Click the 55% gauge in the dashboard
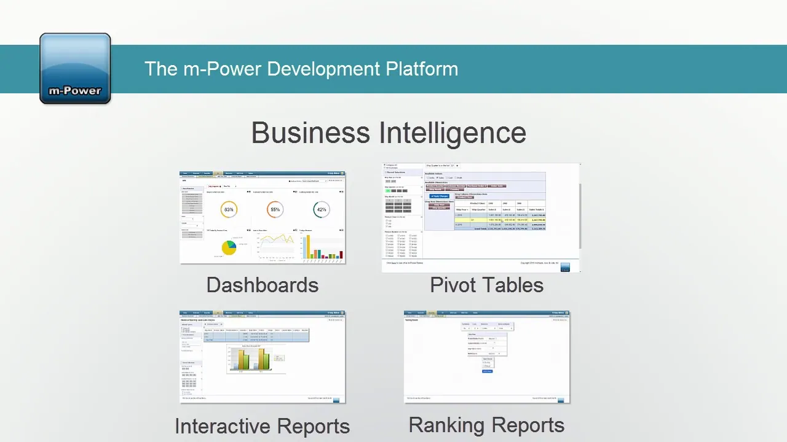The height and width of the screenshot is (442, 787). click(x=275, y=209)
